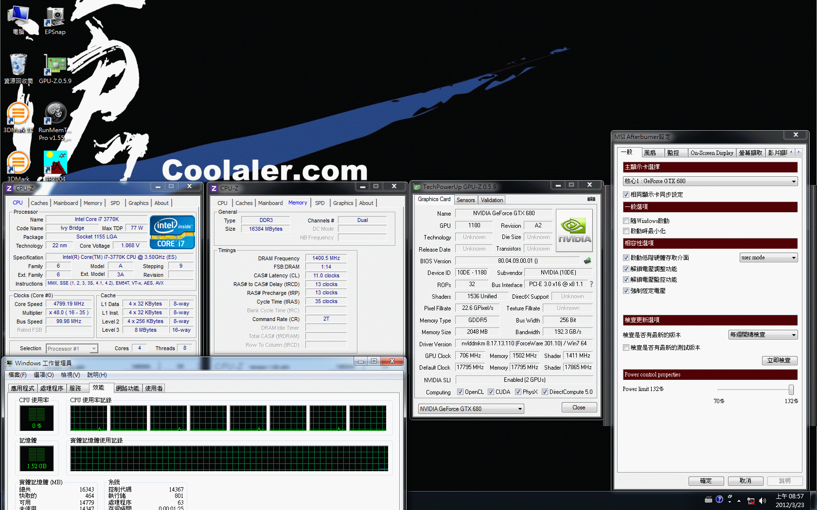Click the CPU-Z title bar Z icon in left window
This screenshot has width=817, height=510.
pyautogui.click(x=9, y=188)
